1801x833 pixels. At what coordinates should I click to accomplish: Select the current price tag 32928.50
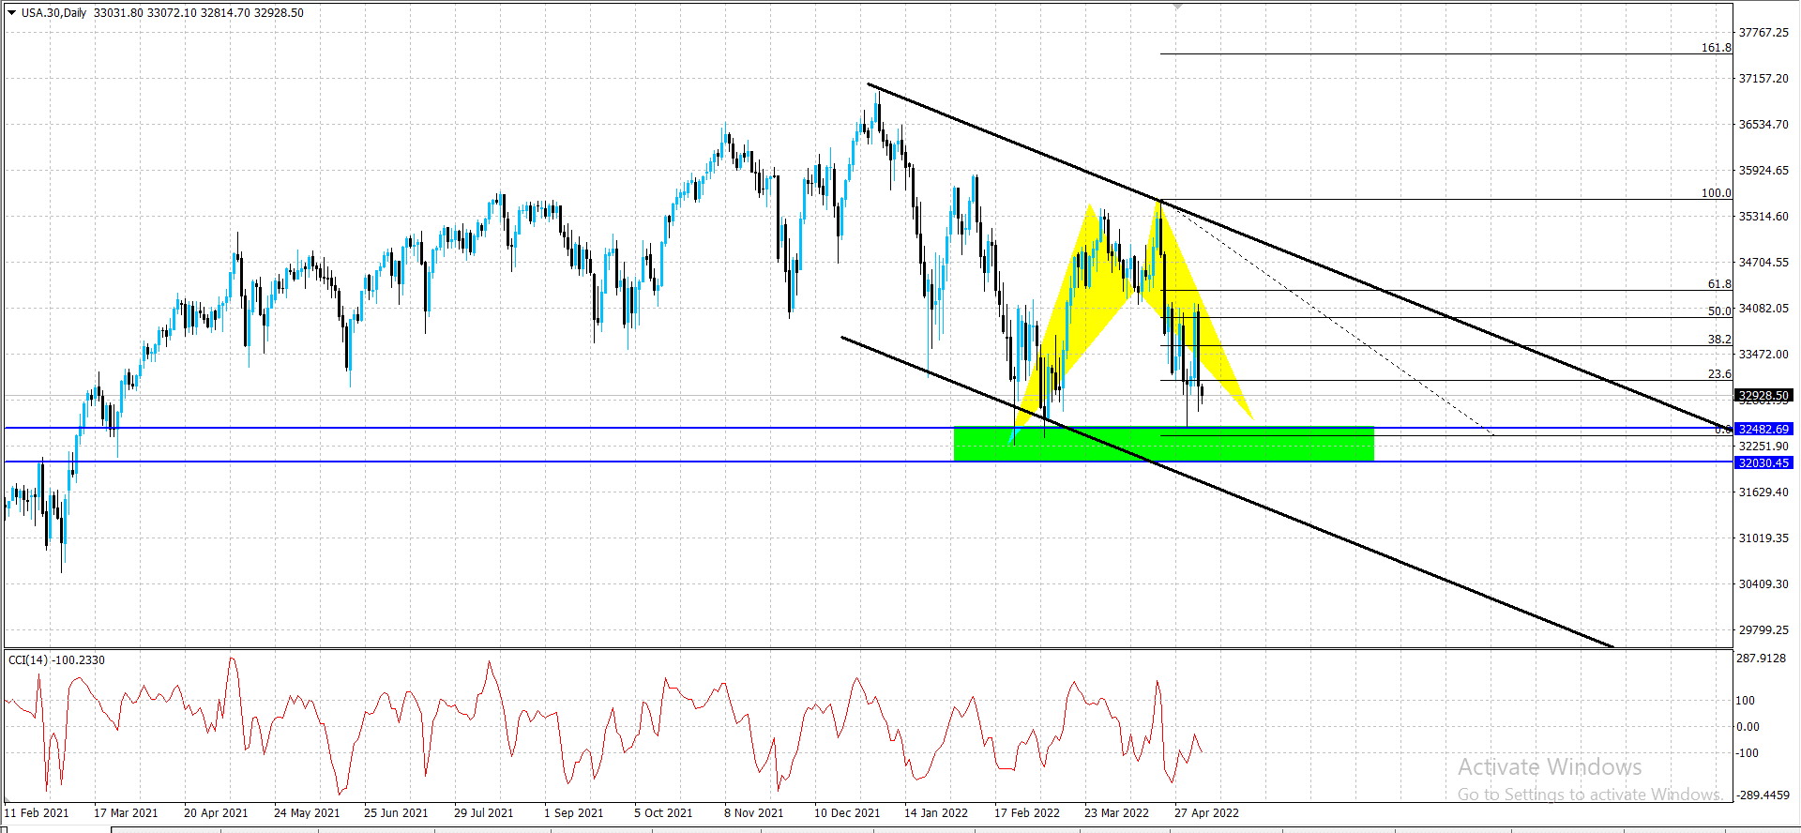[1763, 396]
